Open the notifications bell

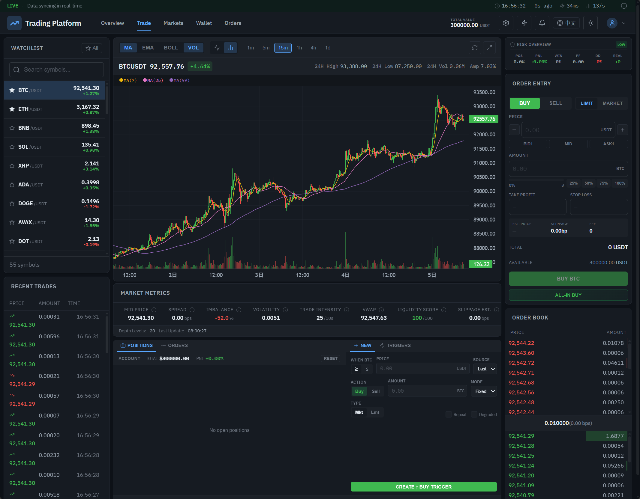coord(542,23)
